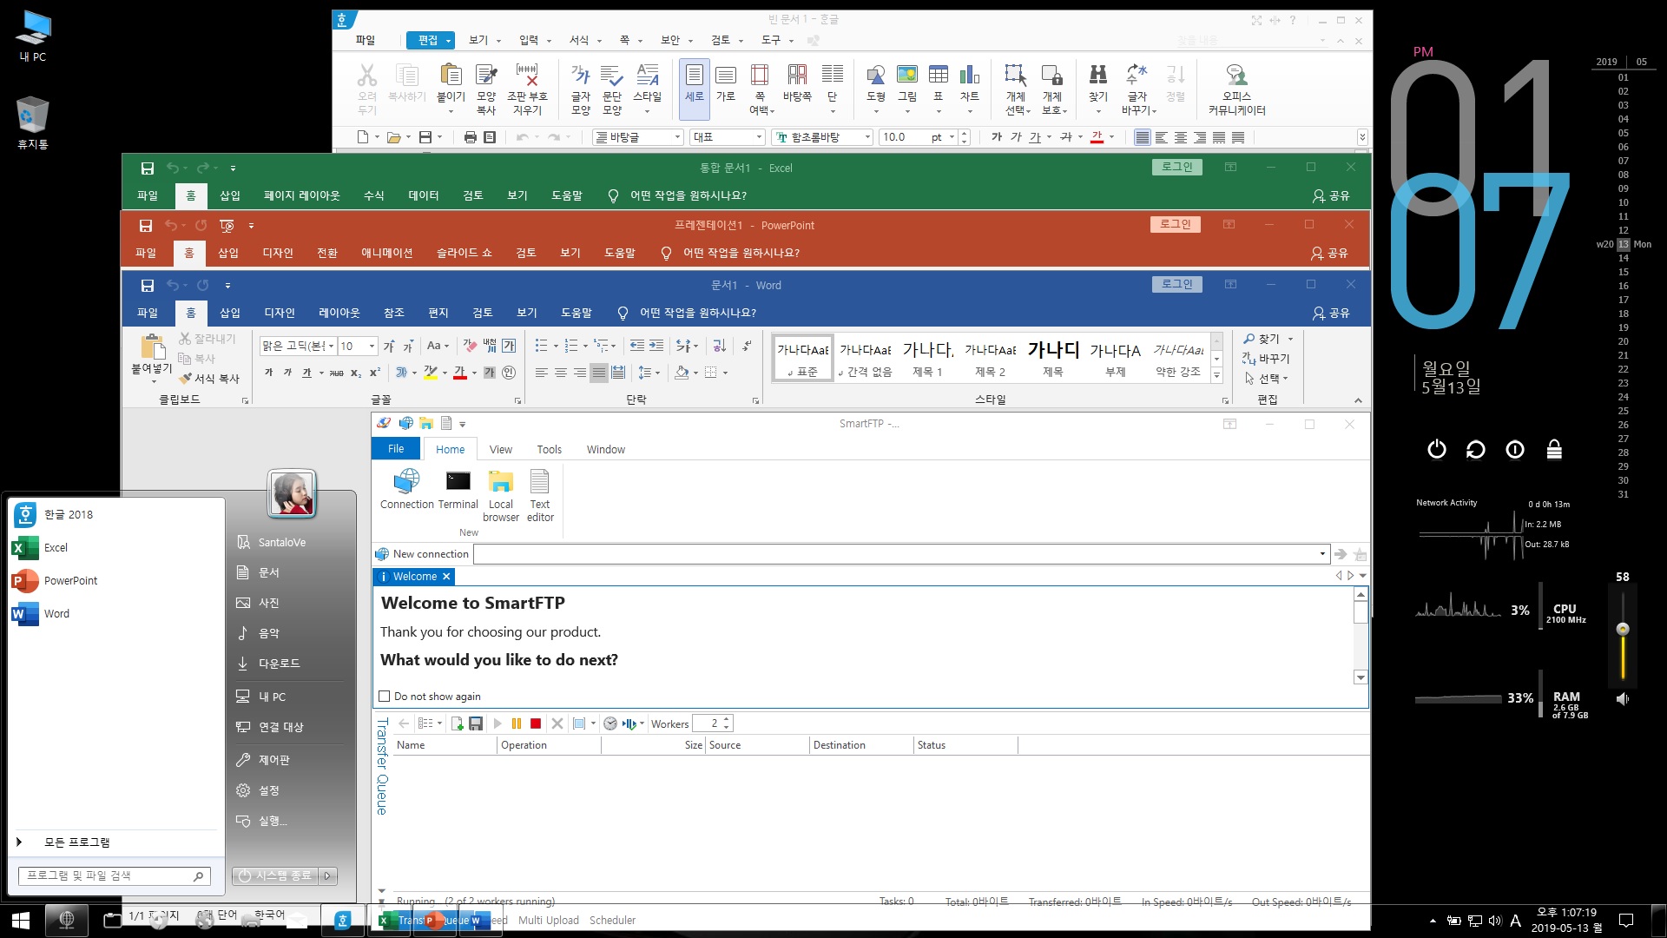Open transfer queue scheduler clock icon

(x=610, y=723)
